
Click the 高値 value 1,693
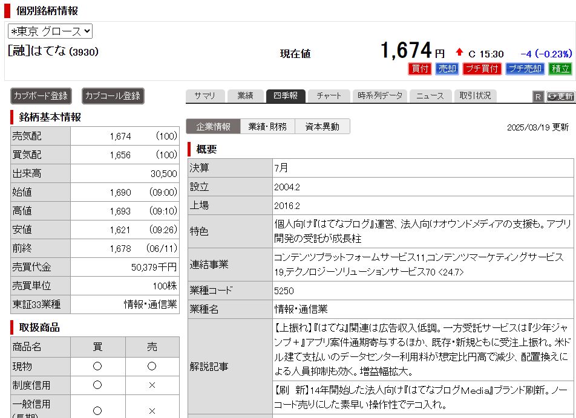[120, 211]
